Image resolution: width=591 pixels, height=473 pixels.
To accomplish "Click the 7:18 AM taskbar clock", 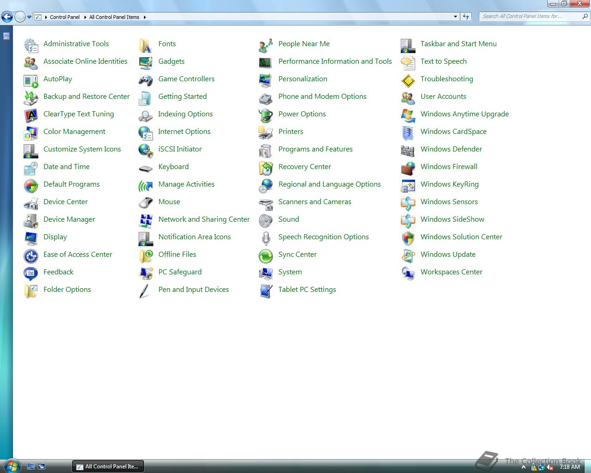I will coord(570,467).
